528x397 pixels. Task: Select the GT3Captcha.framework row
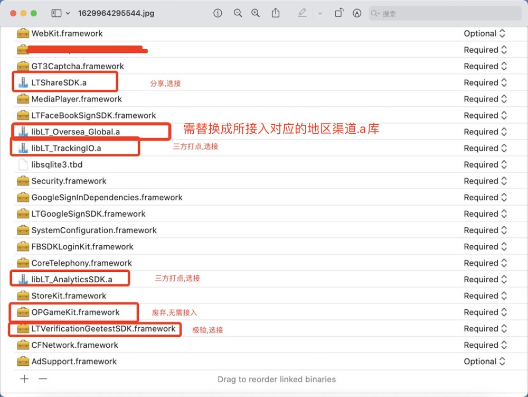pyautogui.click(x=78, y=66)
